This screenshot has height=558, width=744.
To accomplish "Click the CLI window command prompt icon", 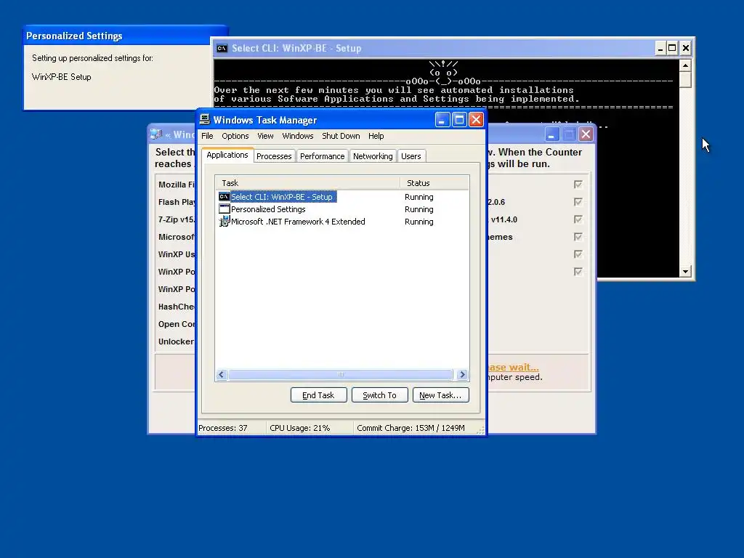I will tap(222, 48).
